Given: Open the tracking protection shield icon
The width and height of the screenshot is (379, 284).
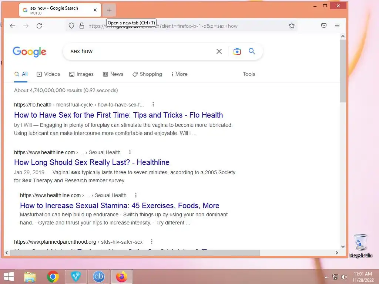Looking at the screenshot, I should click(71, 26).
